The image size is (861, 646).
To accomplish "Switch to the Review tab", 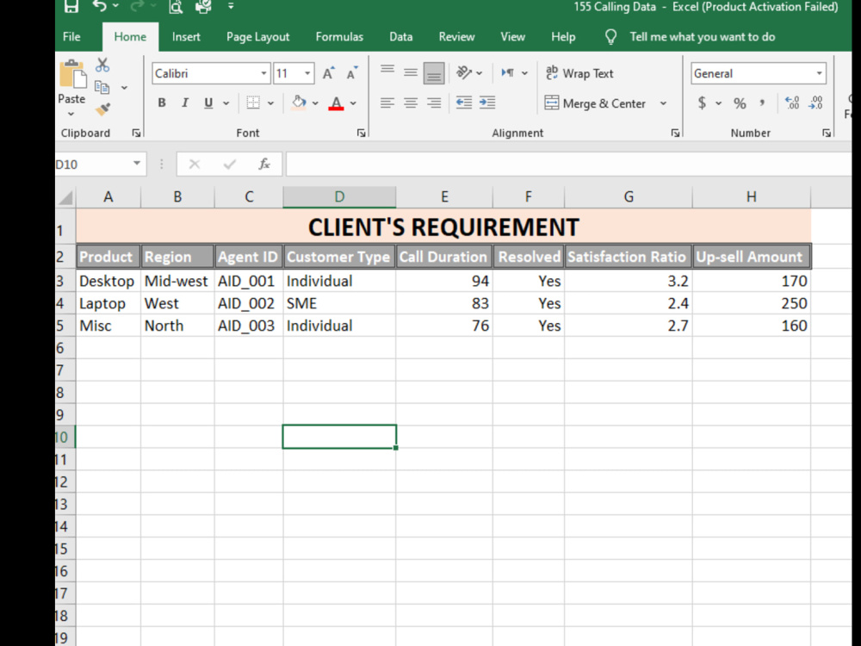I will point(456,37).
